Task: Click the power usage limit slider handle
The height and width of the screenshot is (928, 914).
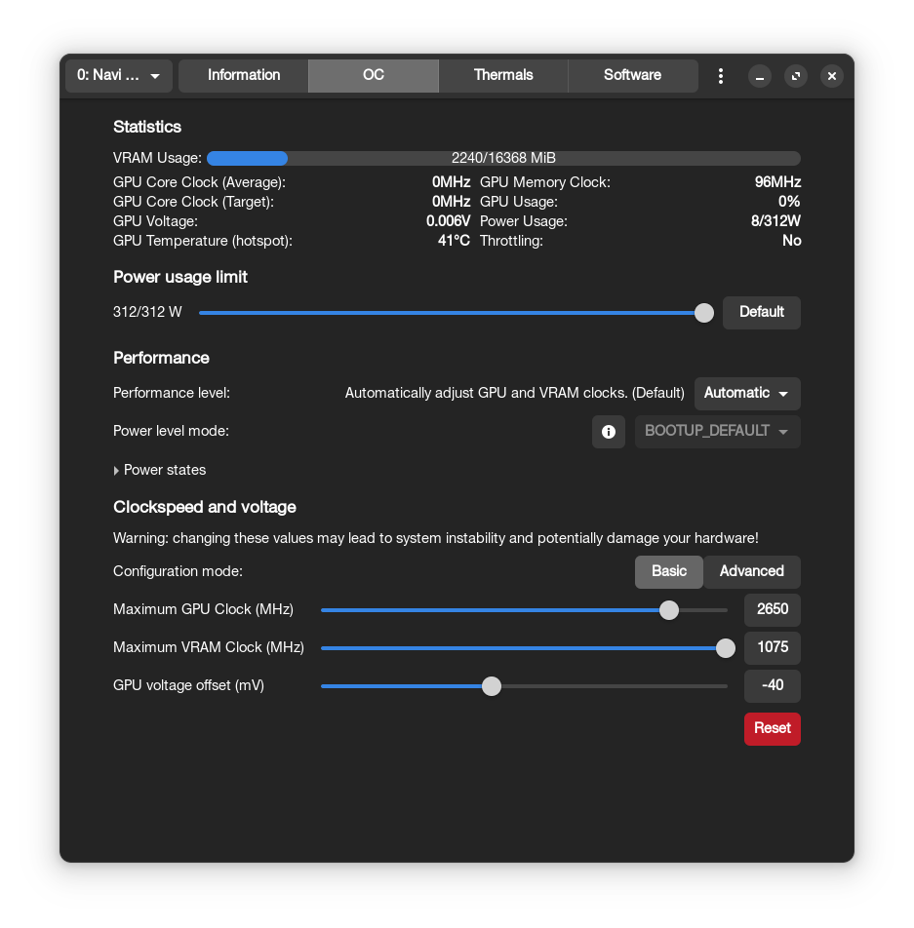Action: coord(703,313)
